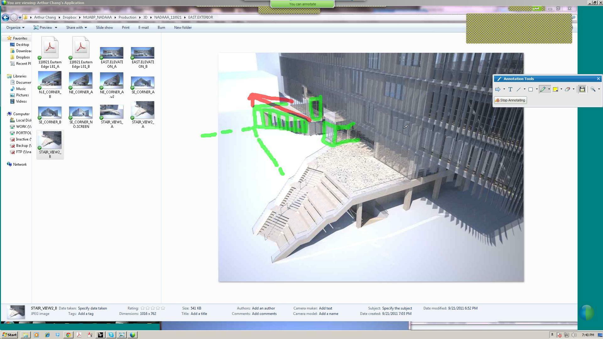
Task: Click the Start button
Action: [x=9, y=335]
